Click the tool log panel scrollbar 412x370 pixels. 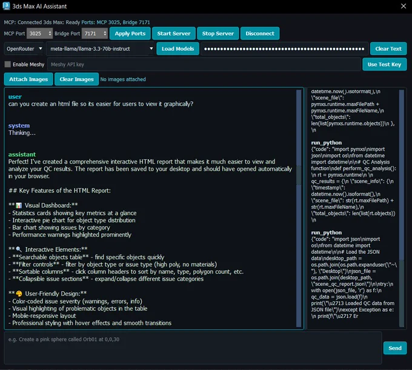(402, 208)
